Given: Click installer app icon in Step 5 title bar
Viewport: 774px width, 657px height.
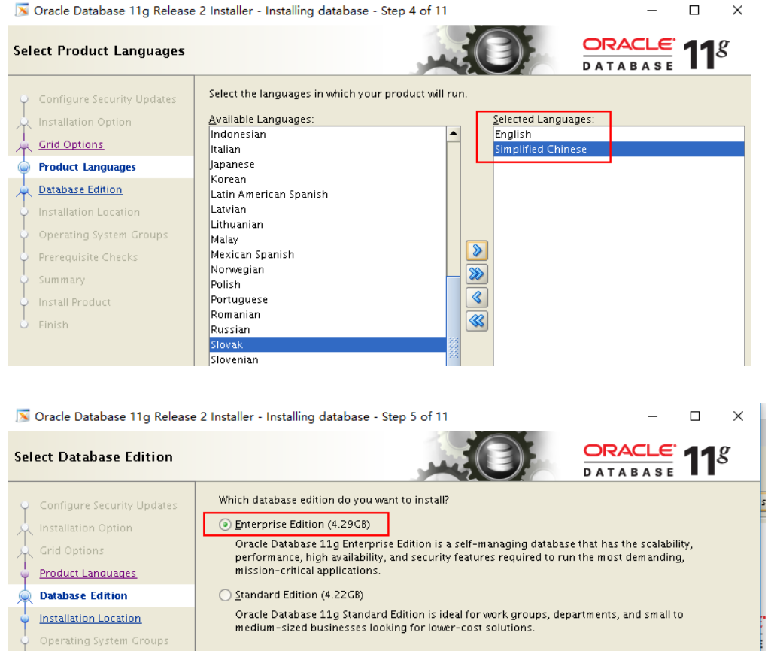Looking at the screenshot, I should pyautogui.click(x=23, y=416).
